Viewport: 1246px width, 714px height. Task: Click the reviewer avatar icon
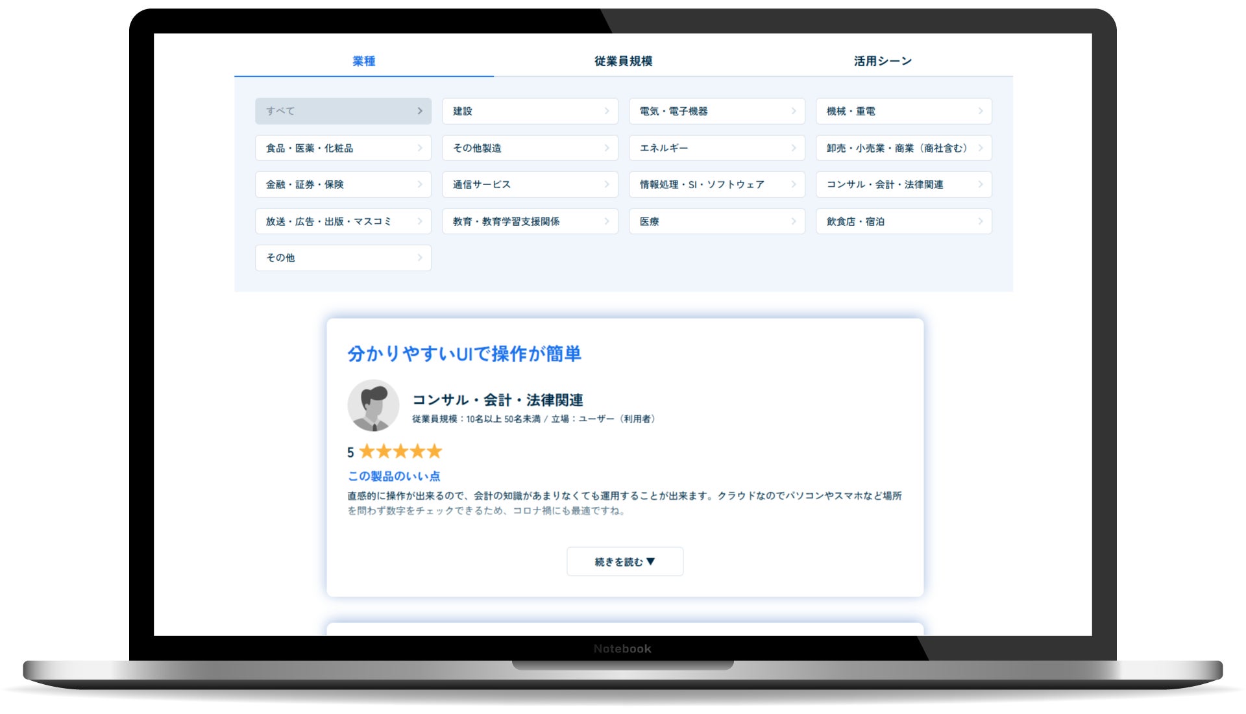tap(373, 406)
